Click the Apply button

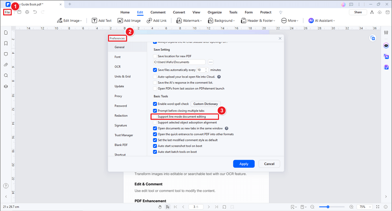[x=244, y=164]
